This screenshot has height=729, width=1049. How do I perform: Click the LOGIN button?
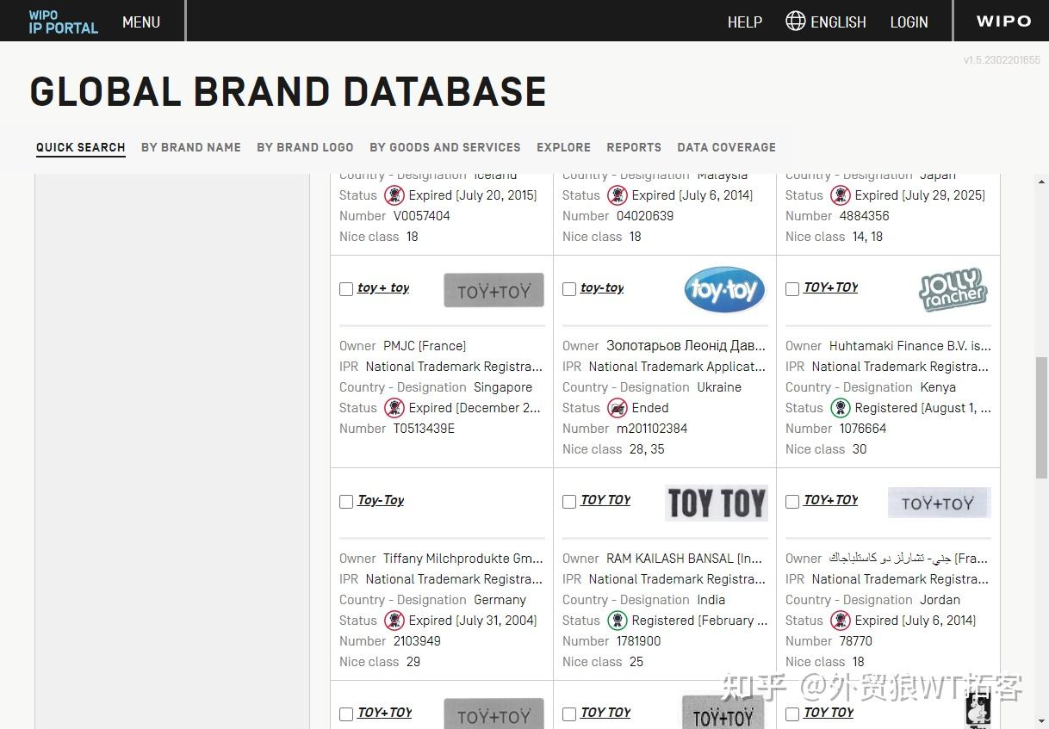pos(909,22)
